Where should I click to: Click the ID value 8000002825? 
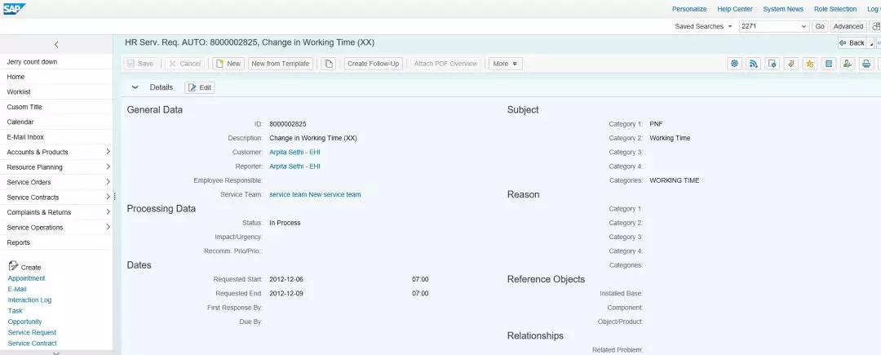(288, 124)
